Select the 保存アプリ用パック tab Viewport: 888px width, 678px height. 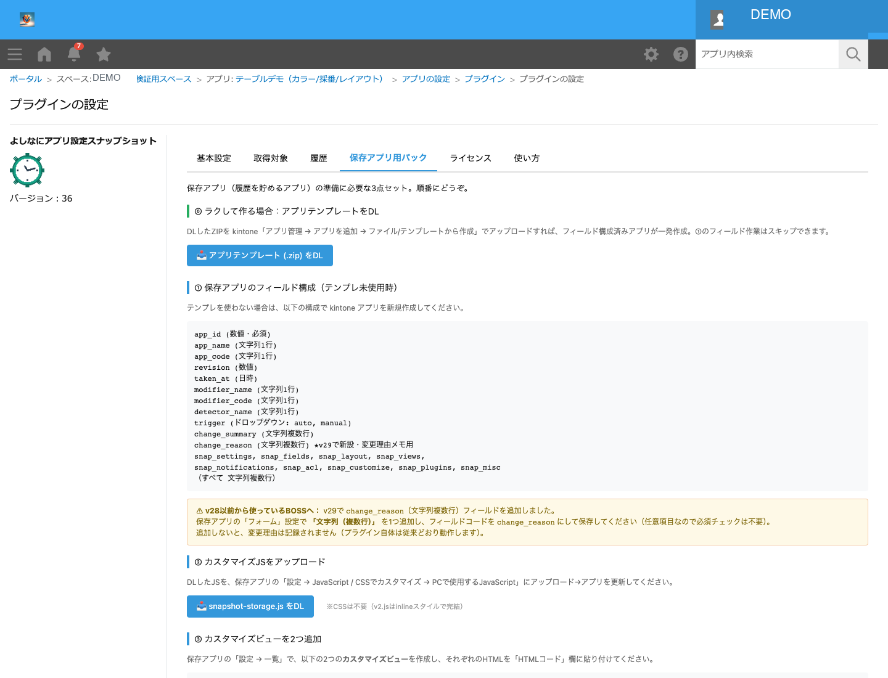pos(388,158)
